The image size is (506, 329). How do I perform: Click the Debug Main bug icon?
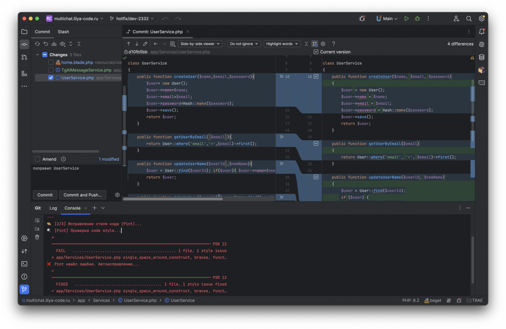(417, 19)
